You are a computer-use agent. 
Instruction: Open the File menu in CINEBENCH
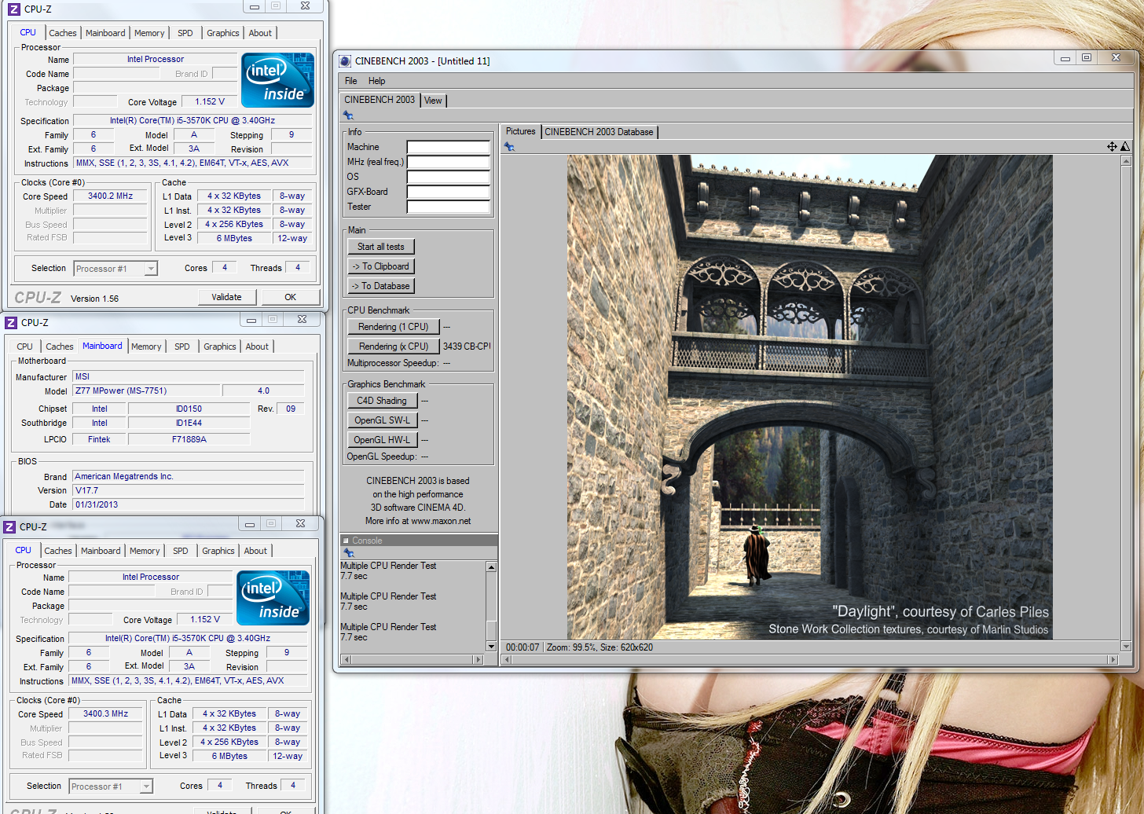click(350, 81)
